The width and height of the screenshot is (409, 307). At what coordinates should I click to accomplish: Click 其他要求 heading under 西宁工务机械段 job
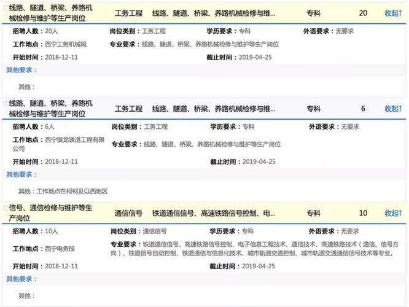pos(21,70)
